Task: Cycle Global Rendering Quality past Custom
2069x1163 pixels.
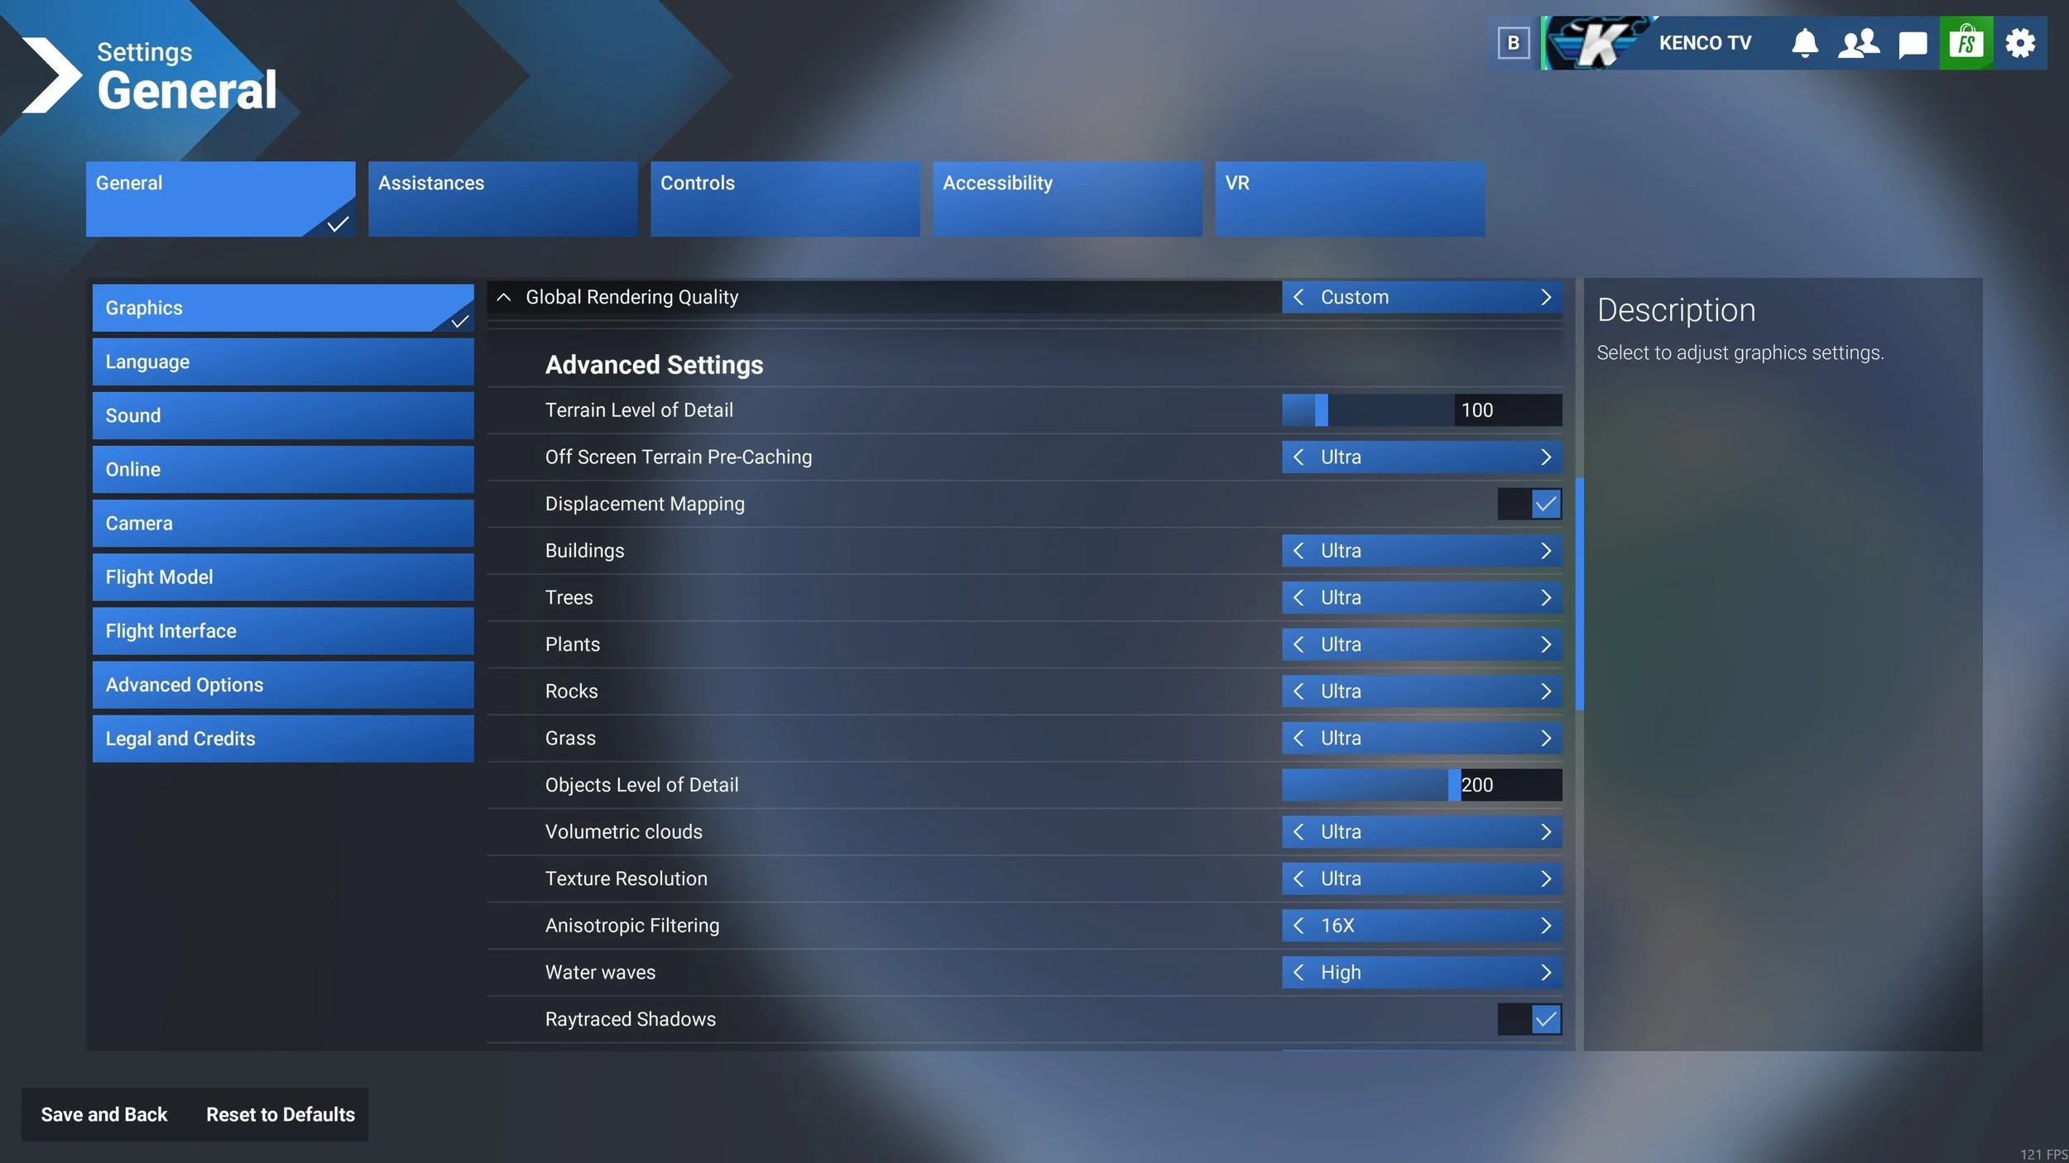Action: 1546,297
